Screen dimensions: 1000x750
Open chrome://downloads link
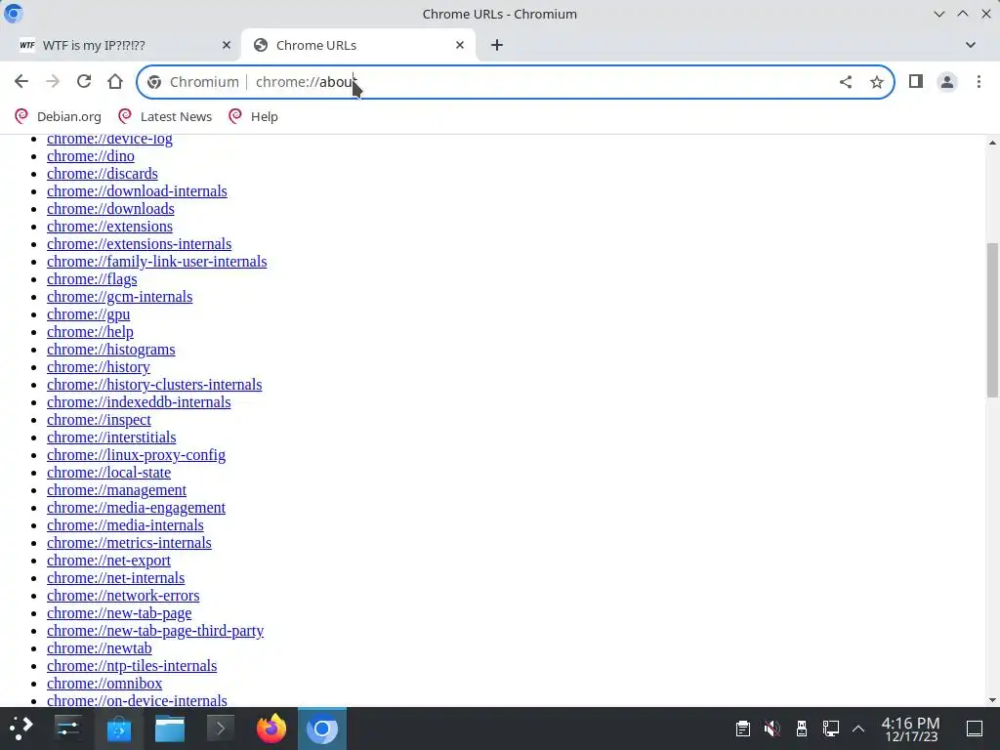click(110, 209)
